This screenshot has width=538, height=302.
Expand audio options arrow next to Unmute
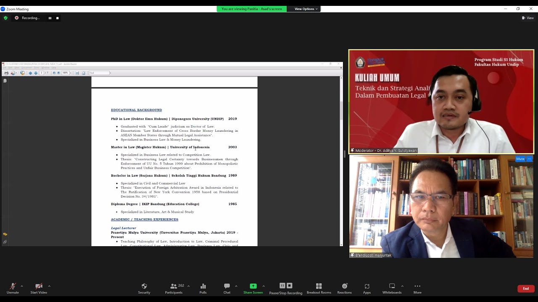click(x=22, y=286)
